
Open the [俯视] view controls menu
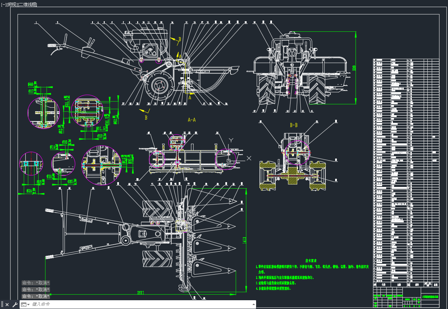(x=11, y=4)
